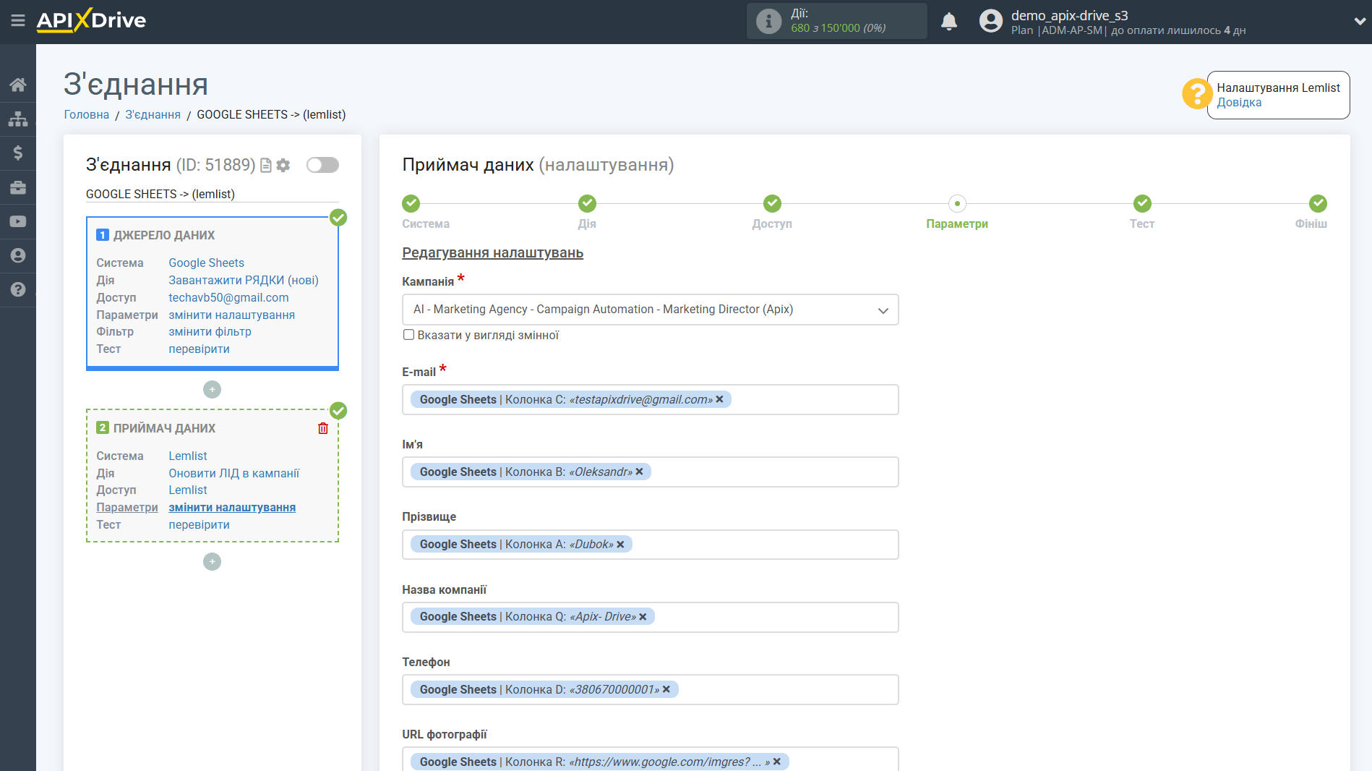Viewport: 1372px width, 771px height.
Task: Open the profile icon in sidebar
Action: (18, 255)
